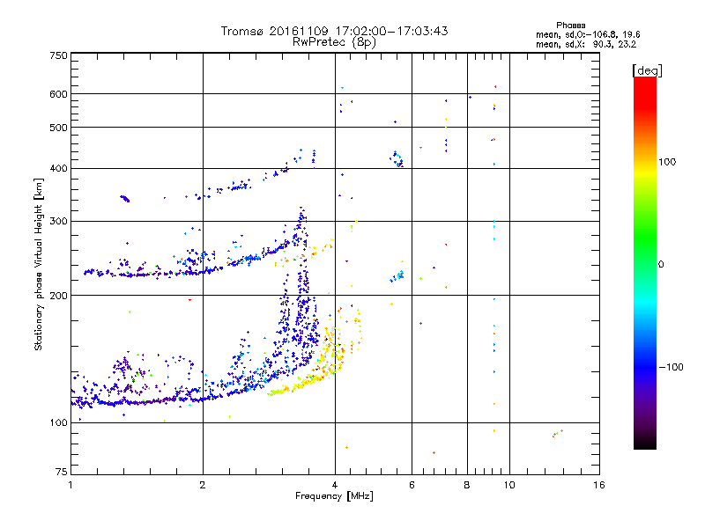Viewport: 705px width, 528px height.
Task: Click the "[deg]" colorbar unit label
Action: click(647, 70)
